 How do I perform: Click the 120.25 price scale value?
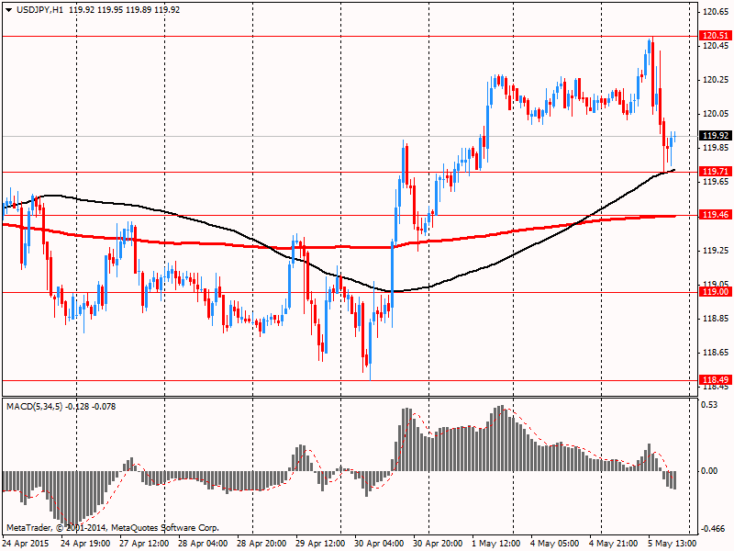(716, 80)
